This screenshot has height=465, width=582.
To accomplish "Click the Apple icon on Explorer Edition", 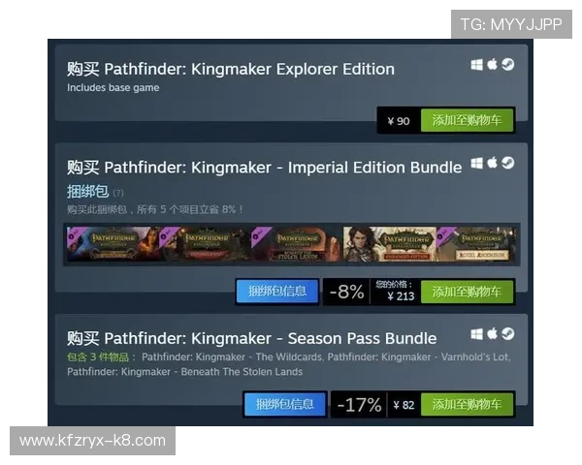I will [492, 65].
